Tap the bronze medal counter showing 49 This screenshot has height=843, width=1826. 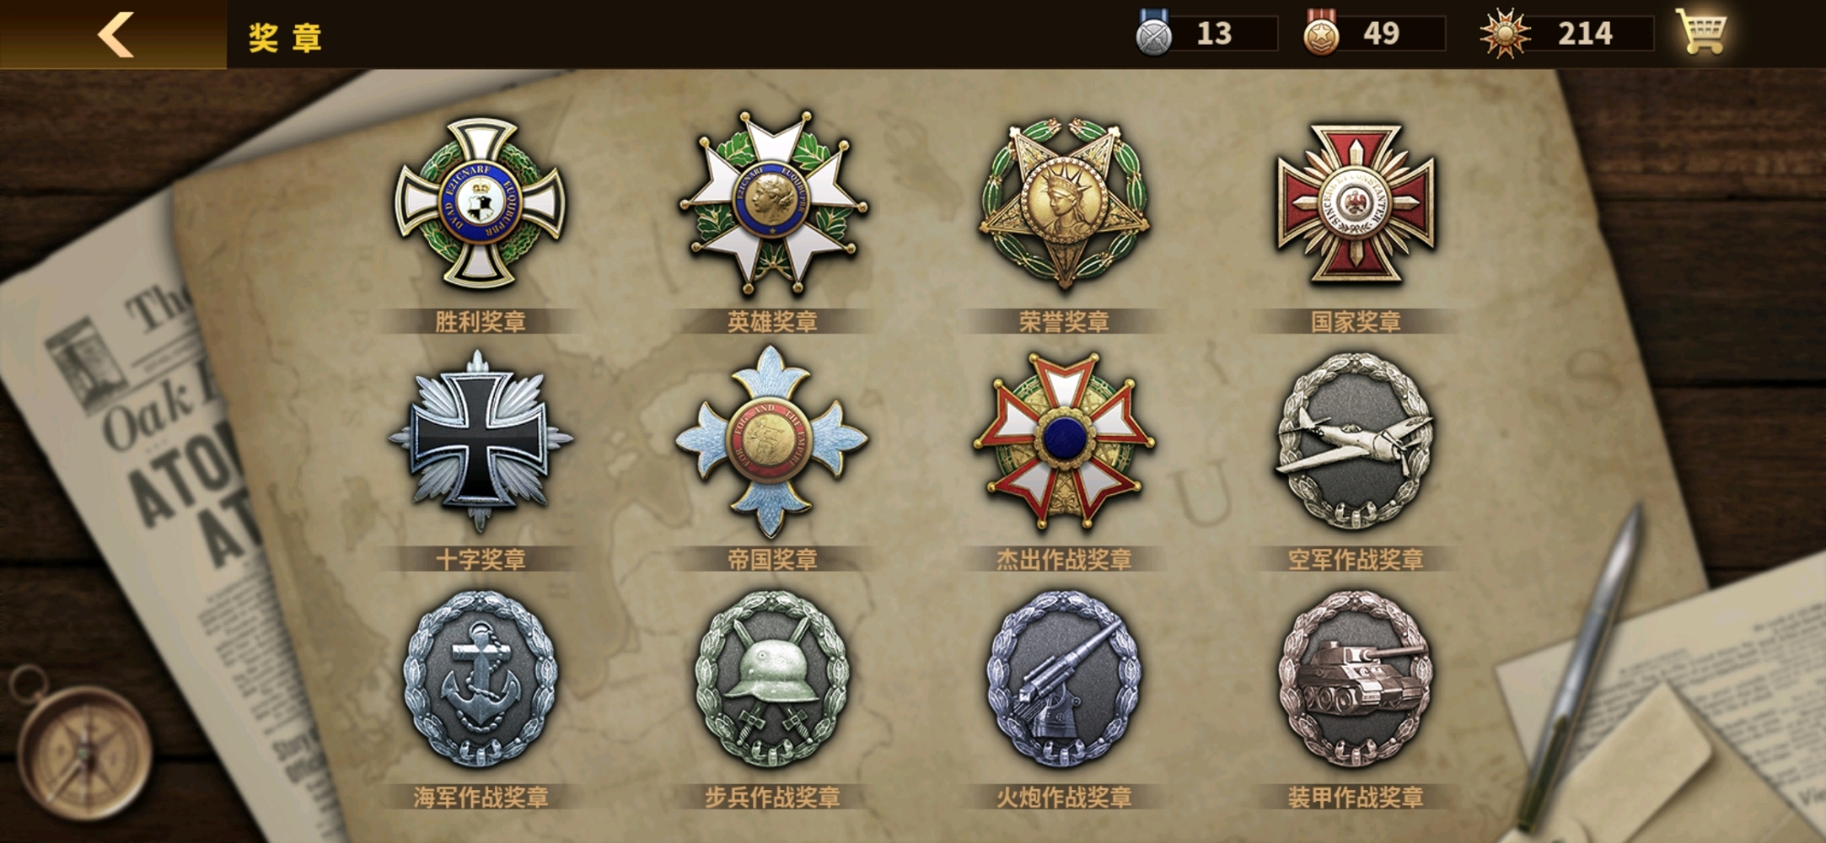[1373, 34]
